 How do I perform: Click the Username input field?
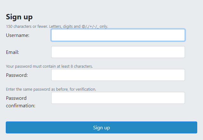tap(118, 35)
